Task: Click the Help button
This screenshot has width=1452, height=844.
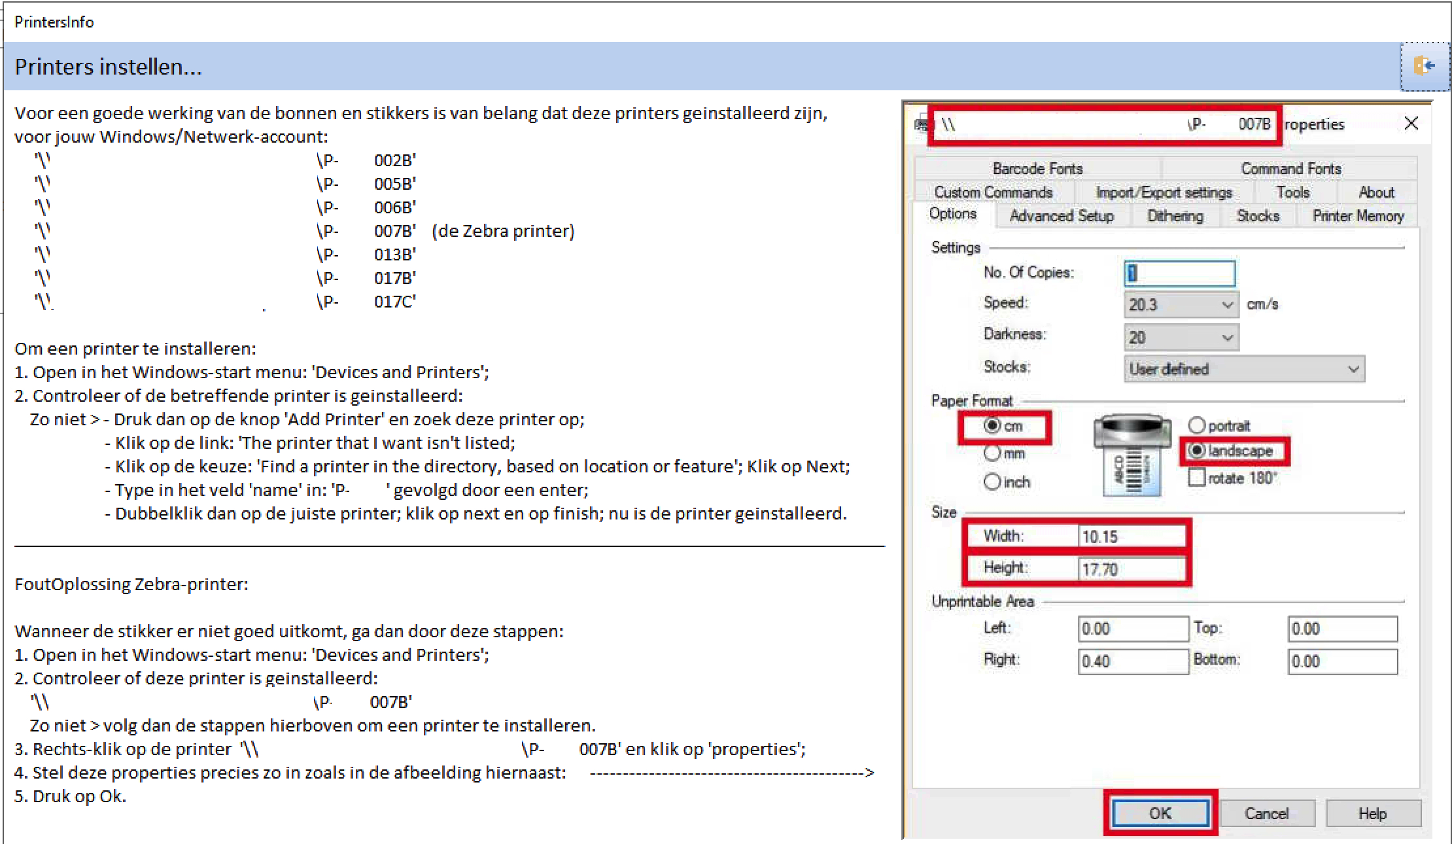Action: (1372, 813)
